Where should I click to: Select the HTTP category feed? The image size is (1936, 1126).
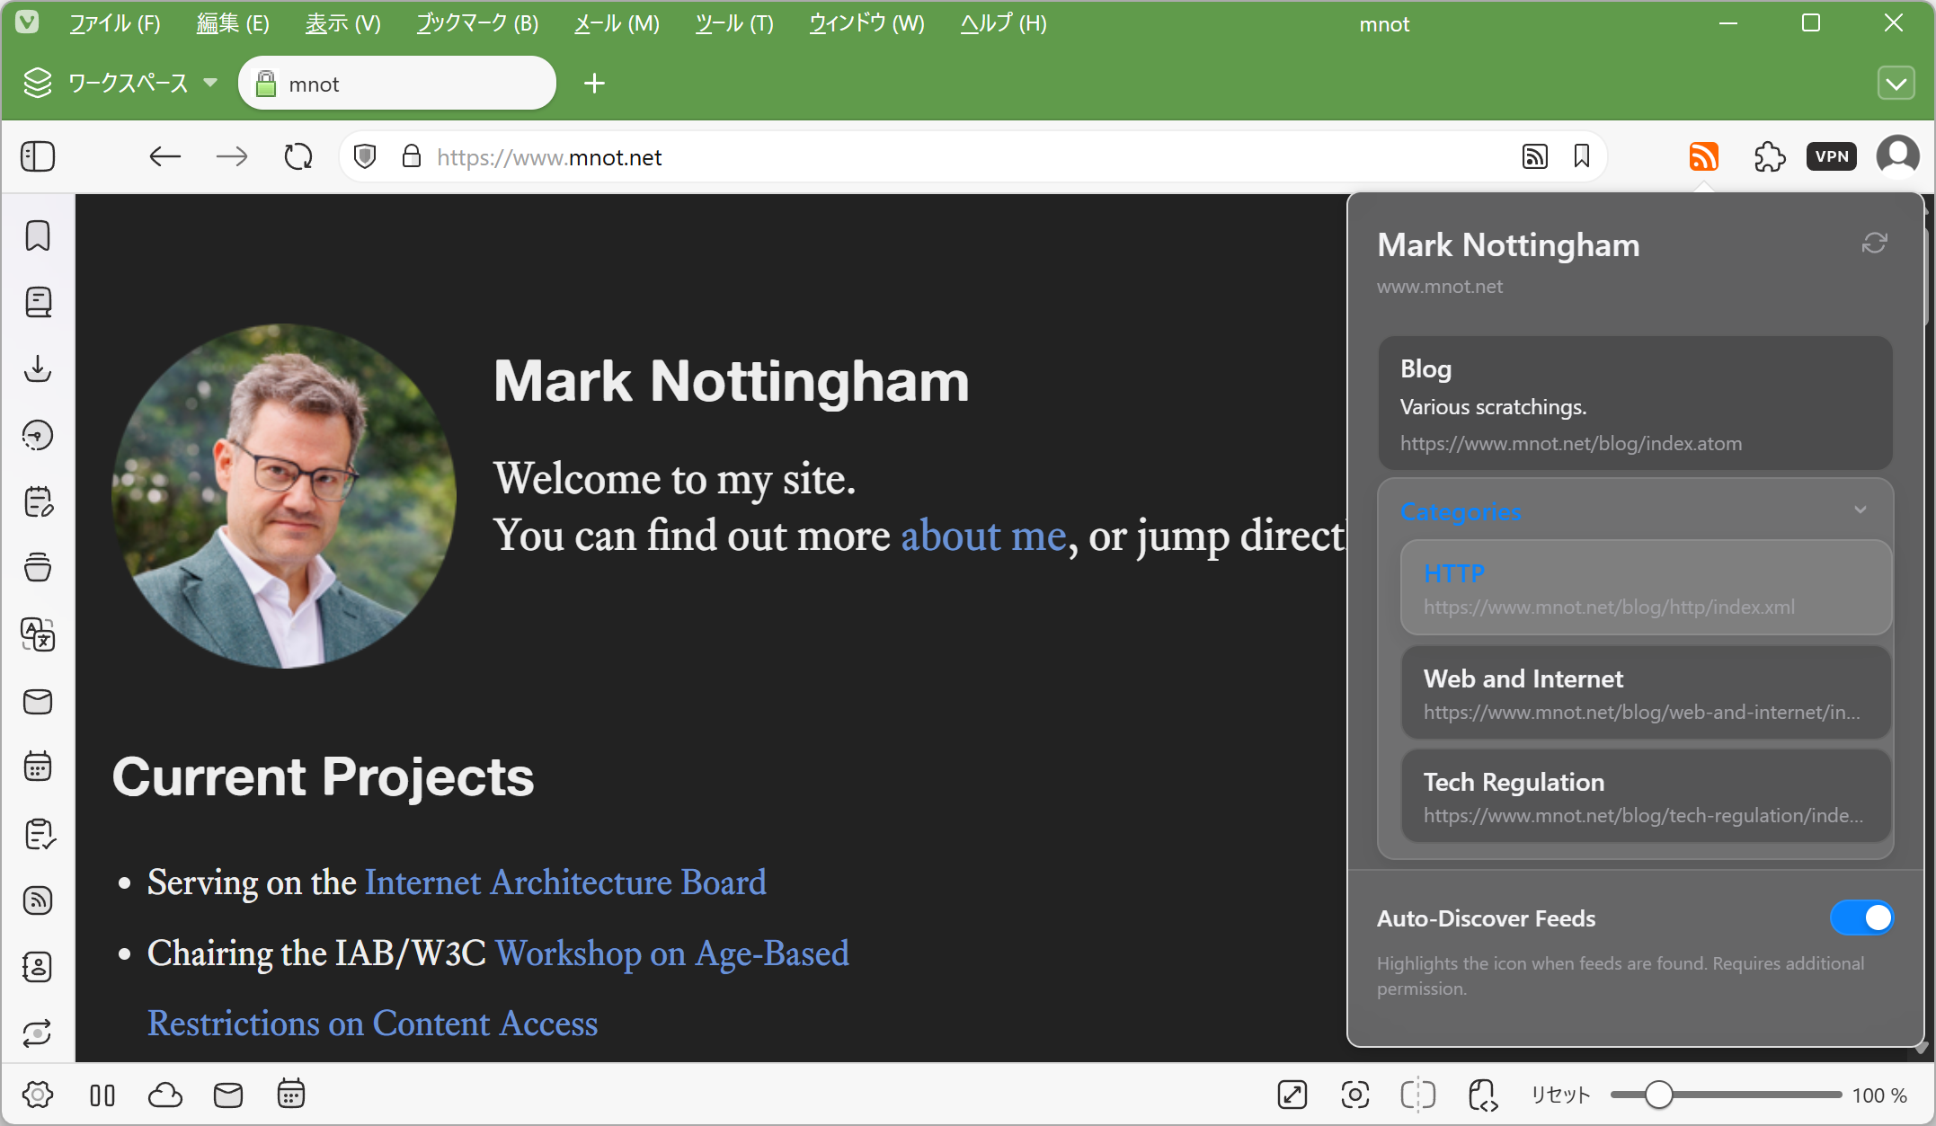tap(1646, 588)
